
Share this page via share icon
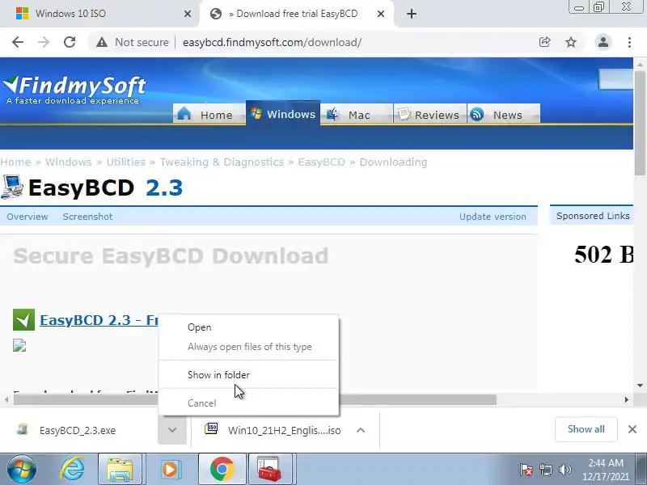click(544, 42)
